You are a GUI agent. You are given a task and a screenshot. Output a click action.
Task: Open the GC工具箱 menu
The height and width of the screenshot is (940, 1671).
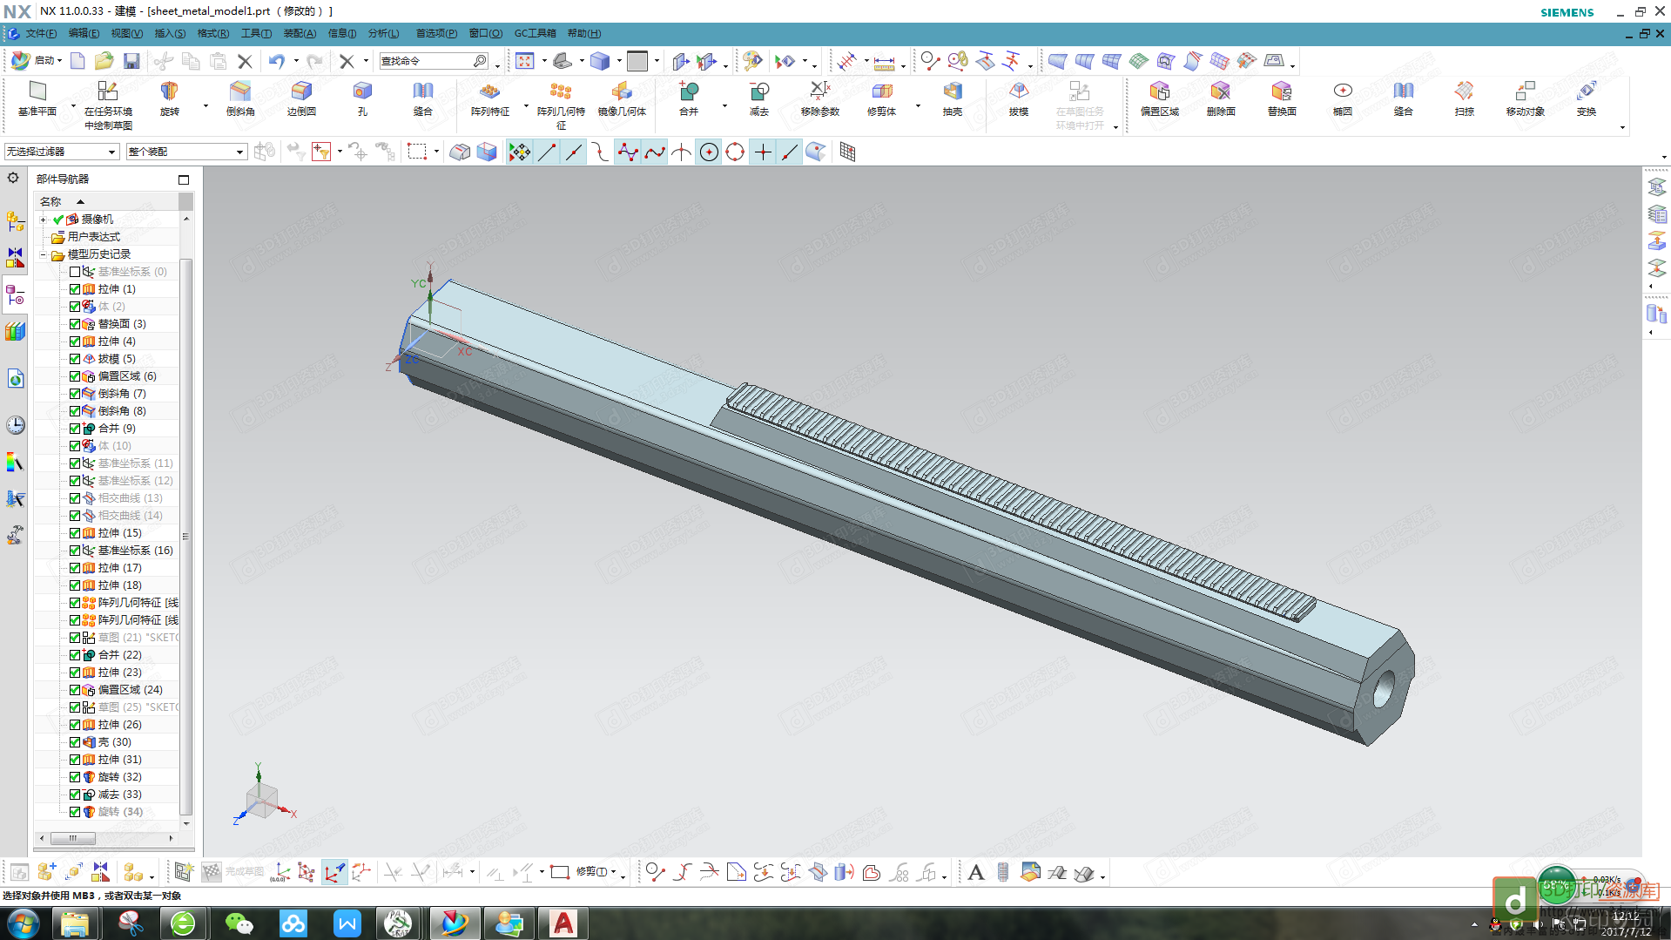535,33
